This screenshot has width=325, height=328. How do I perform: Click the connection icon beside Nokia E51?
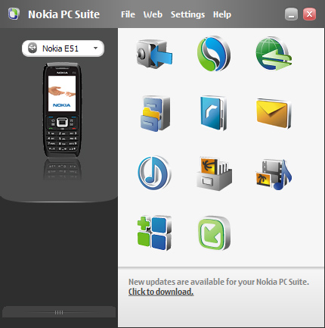[32, 48]
